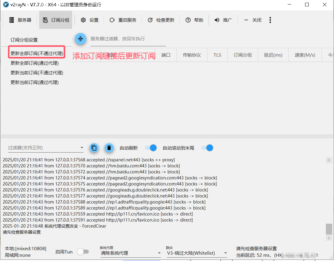Image resolution: width=334 pixels, height=261 pixels.
Task: Clear logs with the trash icon
Action: pos(109,148)
